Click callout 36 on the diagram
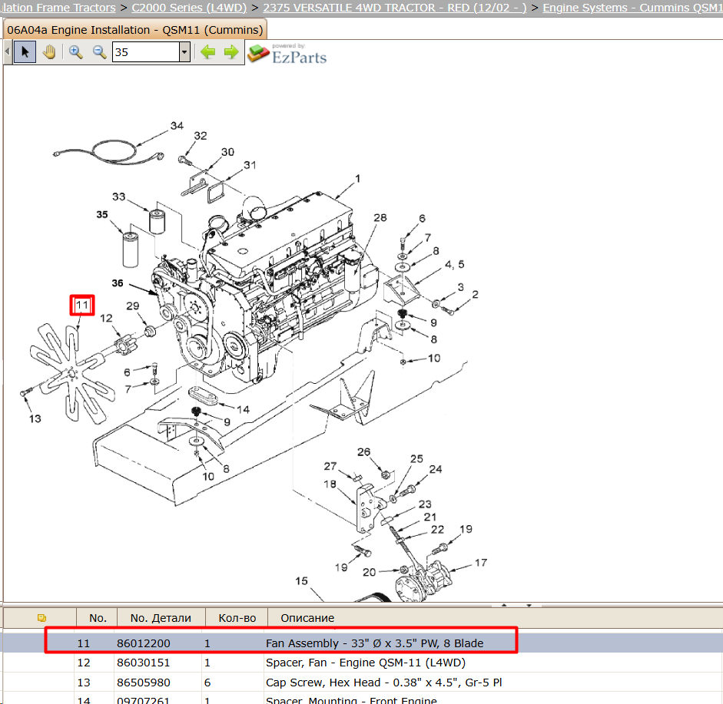723x704 pixels. point(118,283)
